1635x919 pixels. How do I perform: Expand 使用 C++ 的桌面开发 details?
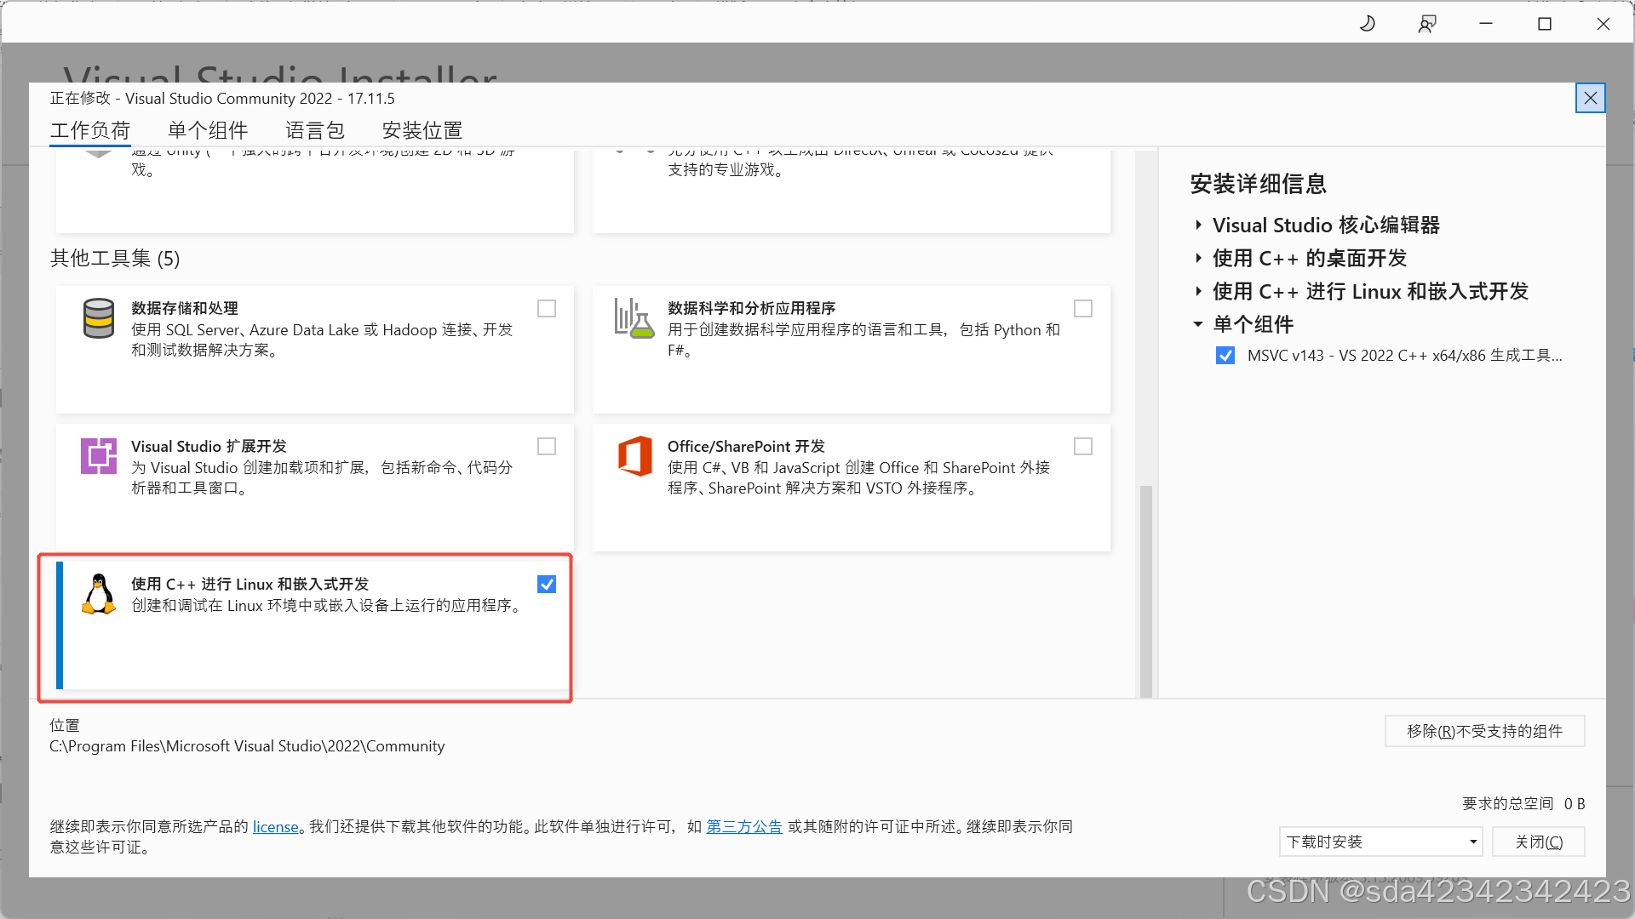(1197, 258)
